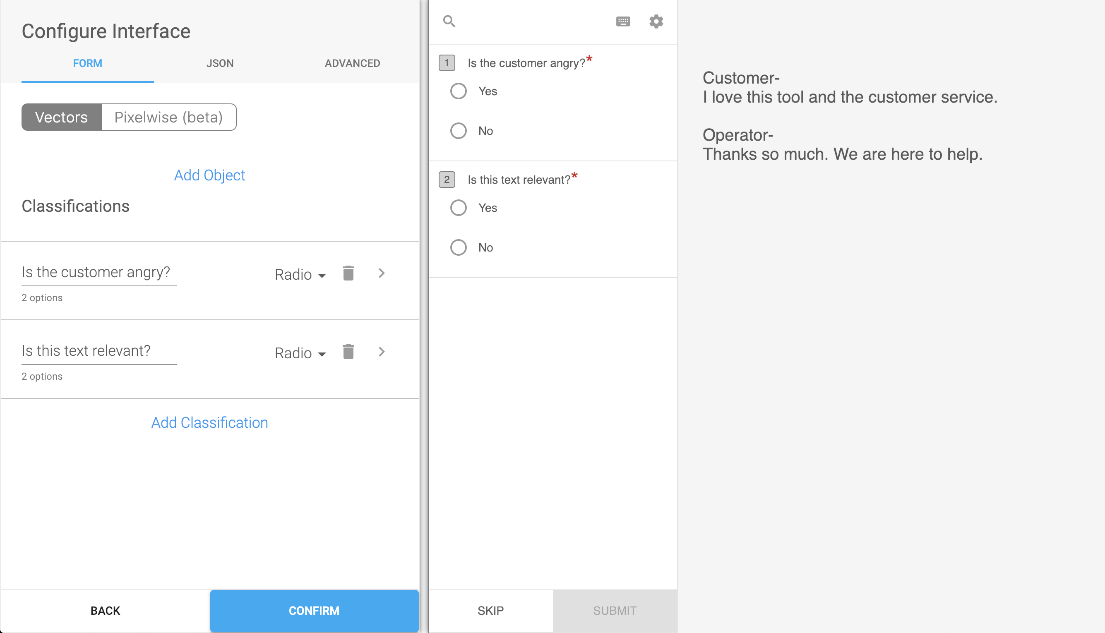
Task: Click the BACK button
Action: coord(105,610)
